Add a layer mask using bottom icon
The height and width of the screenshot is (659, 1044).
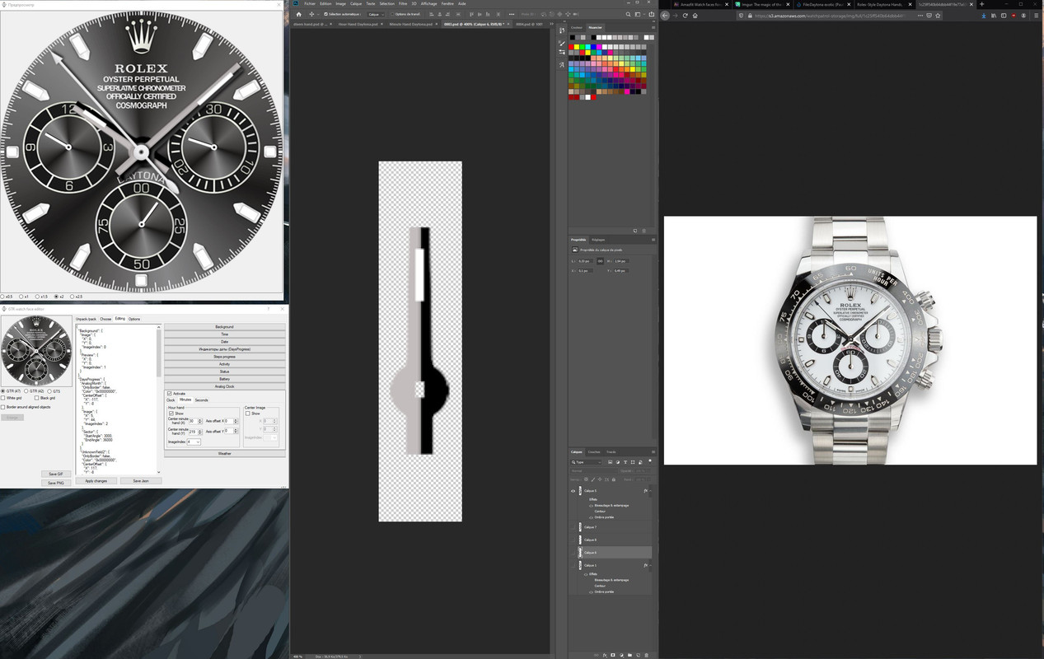click(613, 655)
